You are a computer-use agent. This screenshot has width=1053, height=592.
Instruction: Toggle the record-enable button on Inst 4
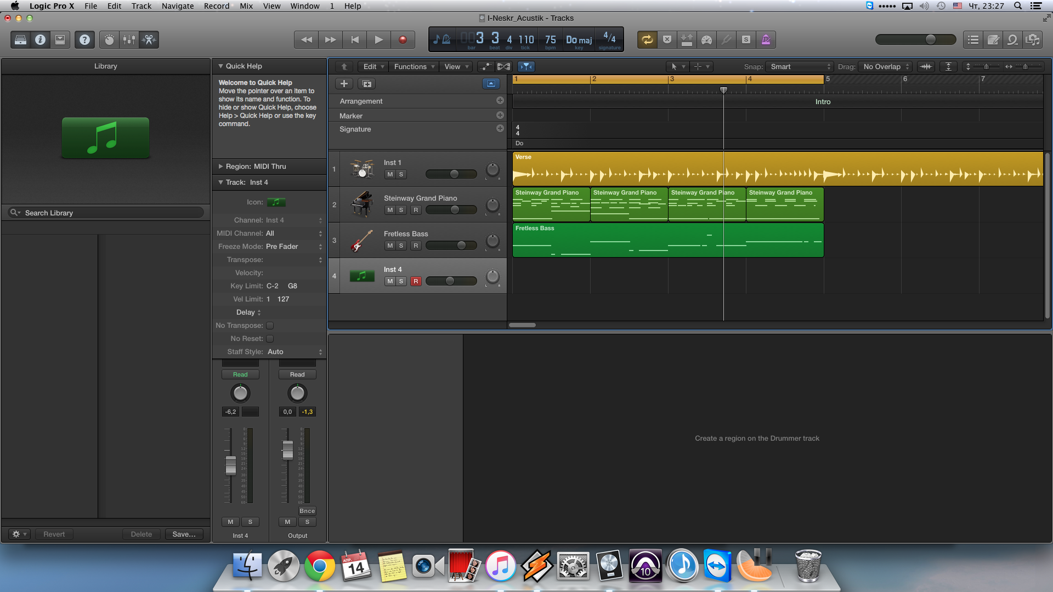point(416,281)
